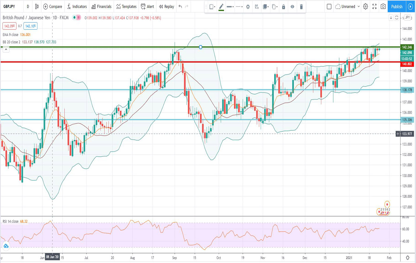Start Replay mode

point(166,7)
